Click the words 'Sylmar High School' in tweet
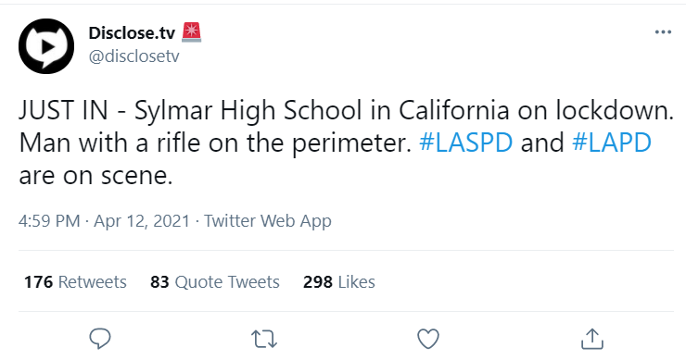Viewport: 686px width, 360px height. (x=248, y=110)
